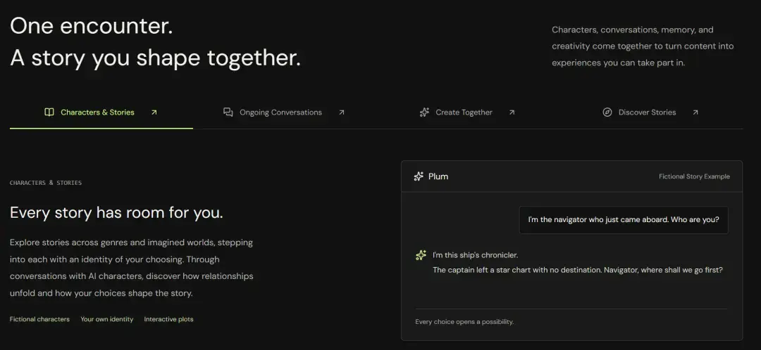This screenshot has width=761, height=350.
Task: Click the Interactive plots tag
Action: pyautogui.click(x=168, y=319)
